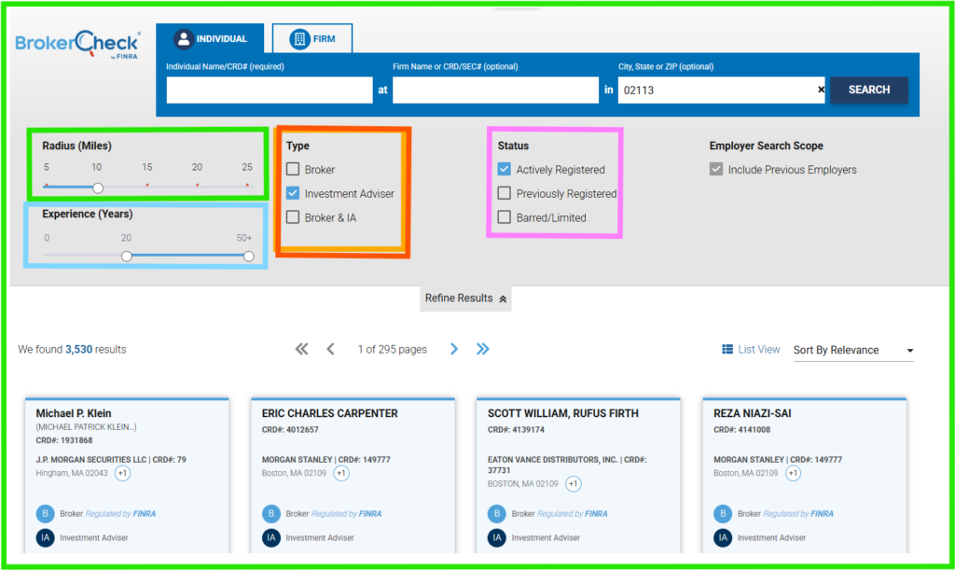Click the 3,530 results count
955x570 pixels.
79,350
